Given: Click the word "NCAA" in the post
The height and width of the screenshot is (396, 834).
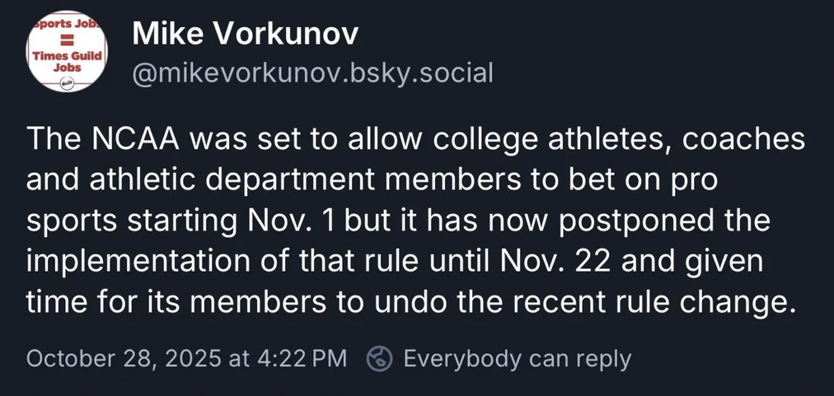Looking at the screenshot, I should pyautogui.click(x=136, y=139).
